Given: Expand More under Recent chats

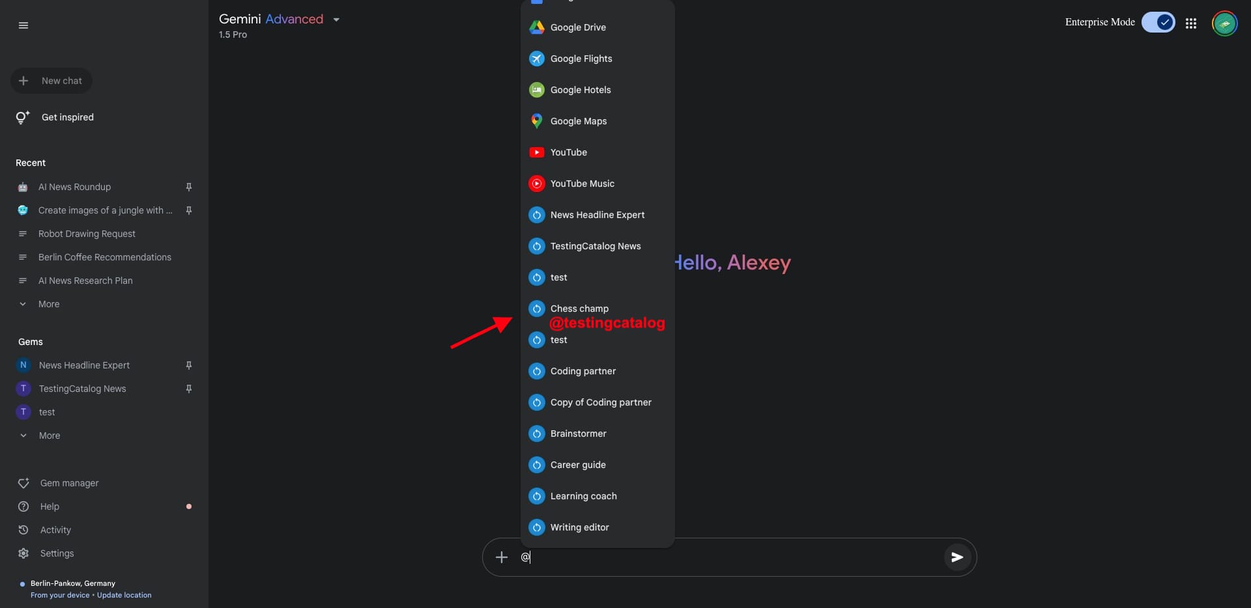Looking at the screenshot, I should point(40,304).
